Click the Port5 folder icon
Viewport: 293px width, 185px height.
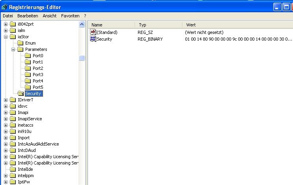pyautogui.click(x=28, y=87)
